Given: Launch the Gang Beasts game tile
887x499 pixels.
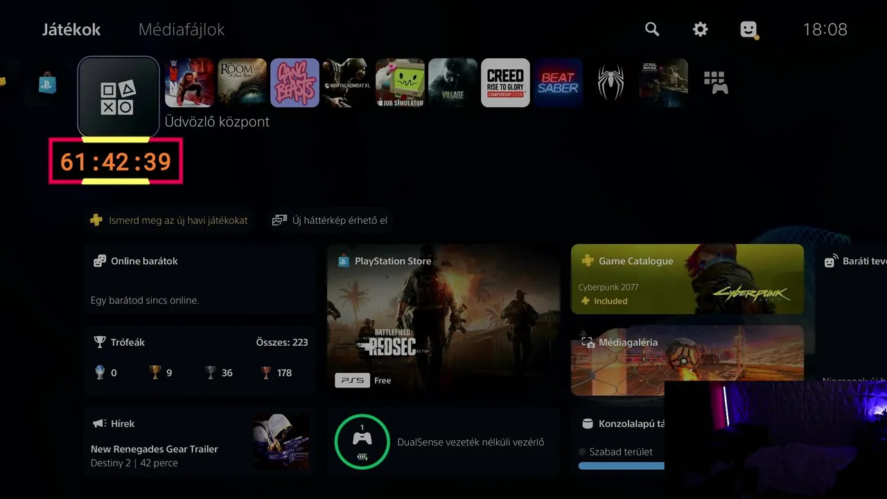Looking at the screenshot, I should click(295, 82).
